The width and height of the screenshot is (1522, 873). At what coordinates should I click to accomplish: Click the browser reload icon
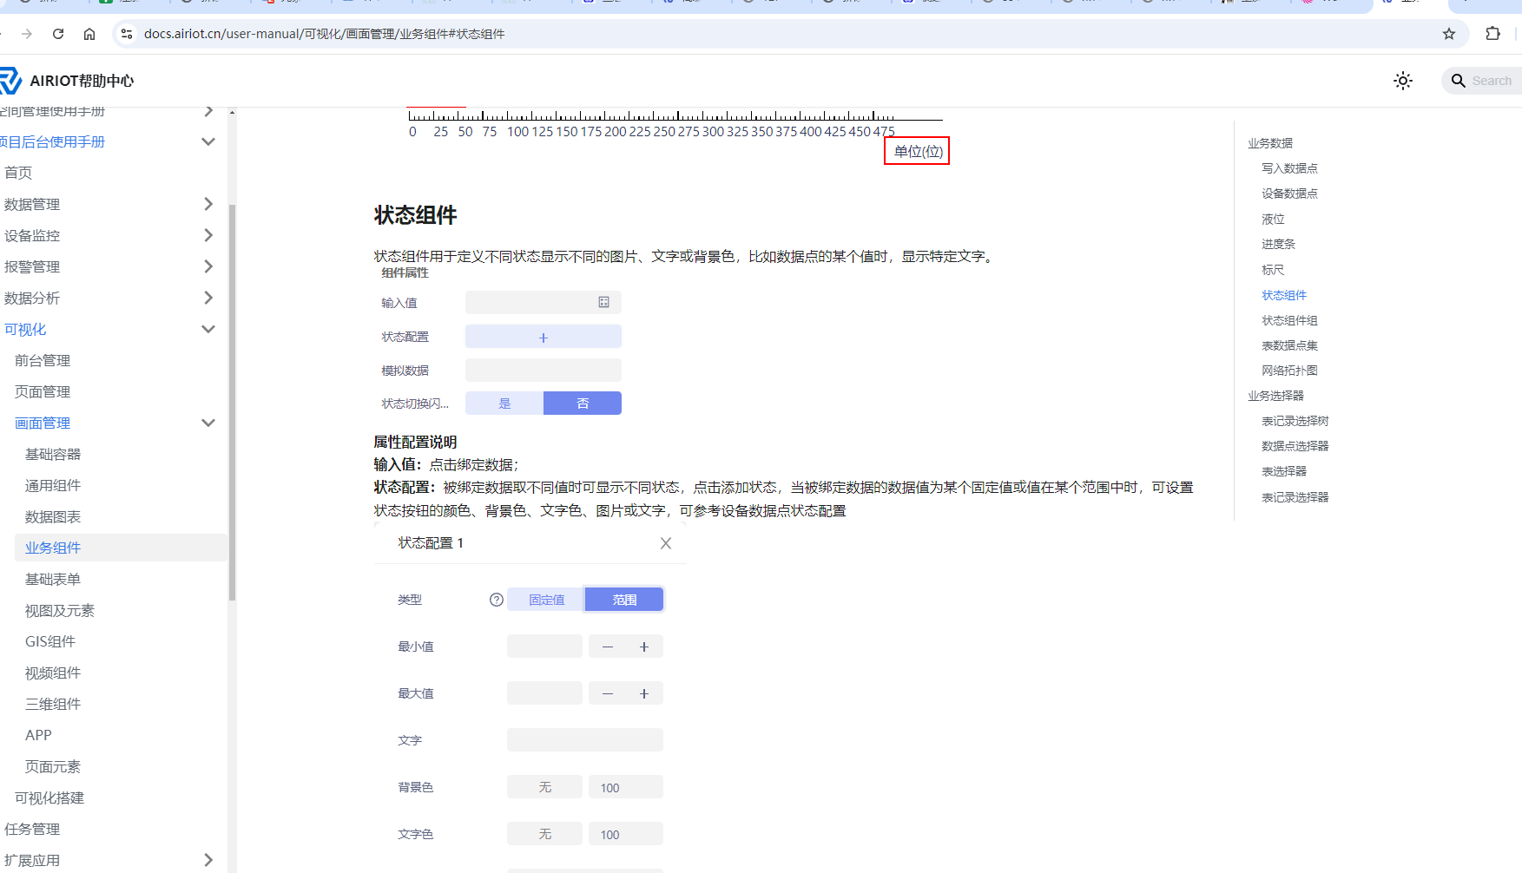[58, 34]
